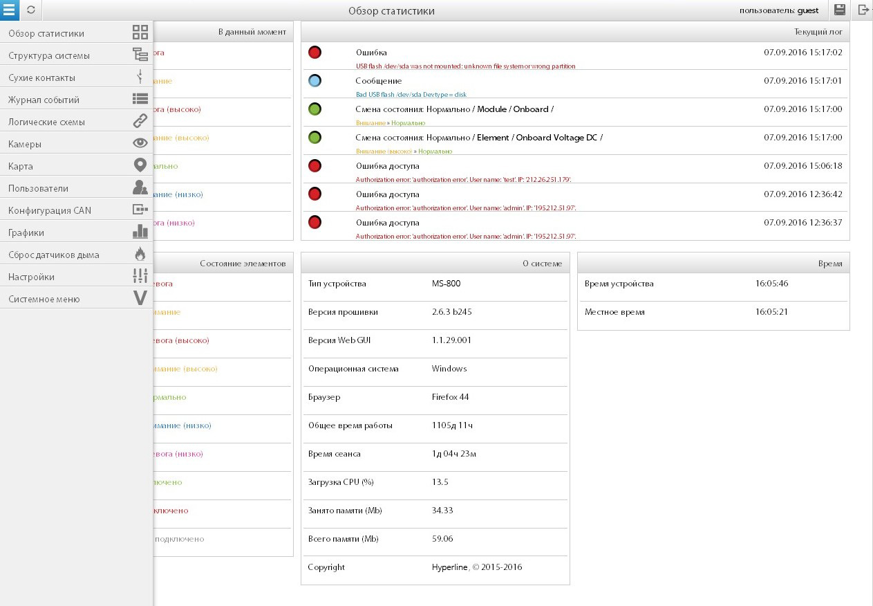This screenshot has height=606, width=873.
Task: Click the red indicator for USB flash error
Action: tap(315, 53)
